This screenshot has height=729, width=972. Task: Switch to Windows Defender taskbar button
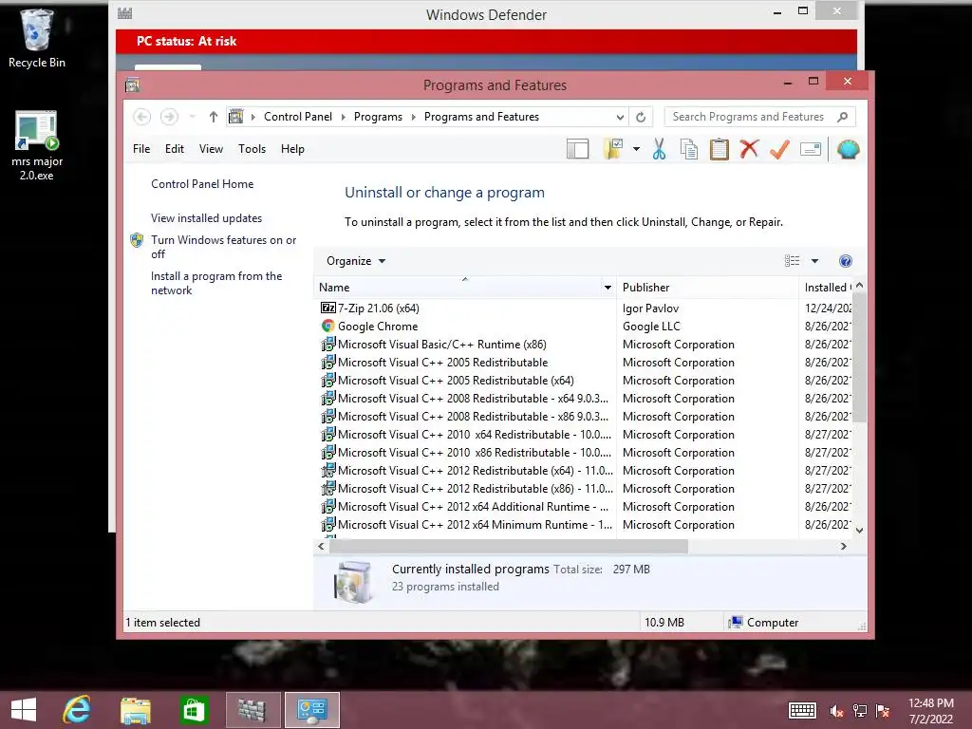pos(252,710)
